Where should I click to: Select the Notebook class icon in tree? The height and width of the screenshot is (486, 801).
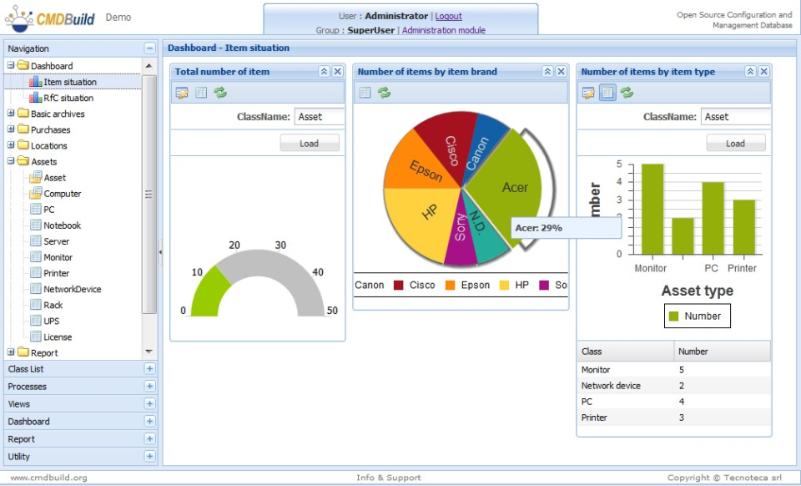pos(36,225)
